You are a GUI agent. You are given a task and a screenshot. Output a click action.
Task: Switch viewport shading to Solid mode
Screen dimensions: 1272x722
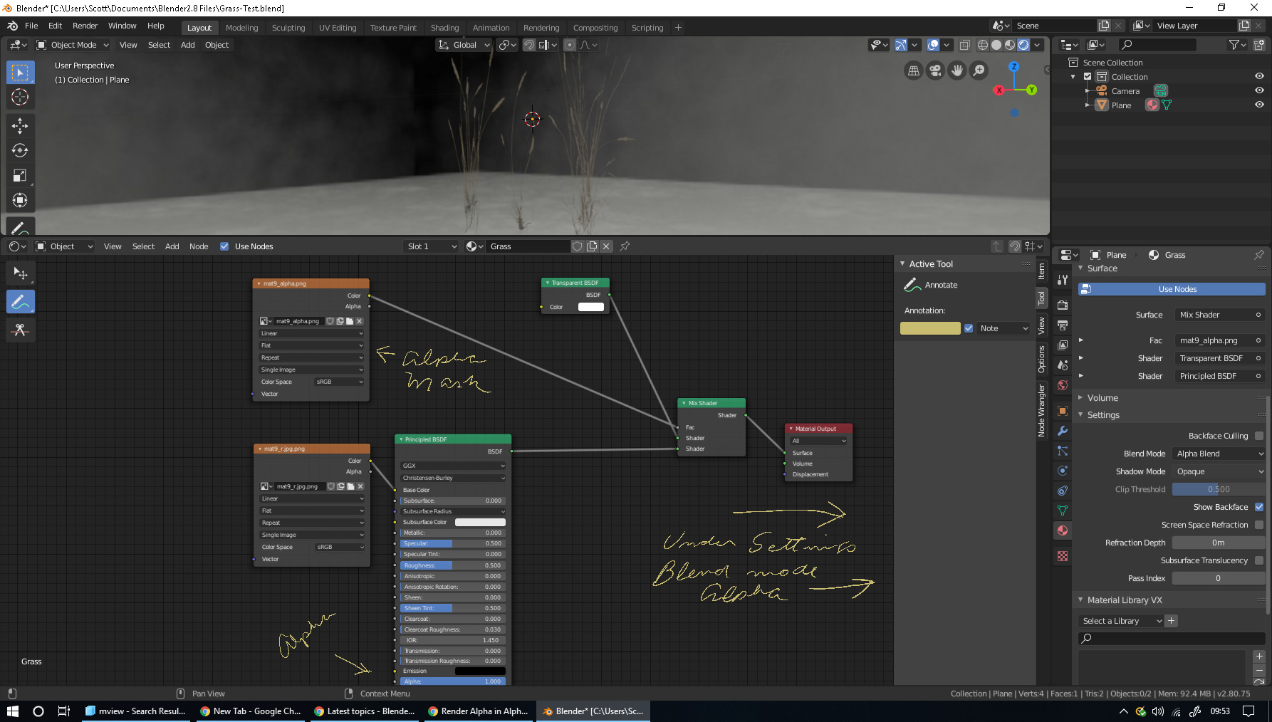pyautogui.click(x=996, y=45)
